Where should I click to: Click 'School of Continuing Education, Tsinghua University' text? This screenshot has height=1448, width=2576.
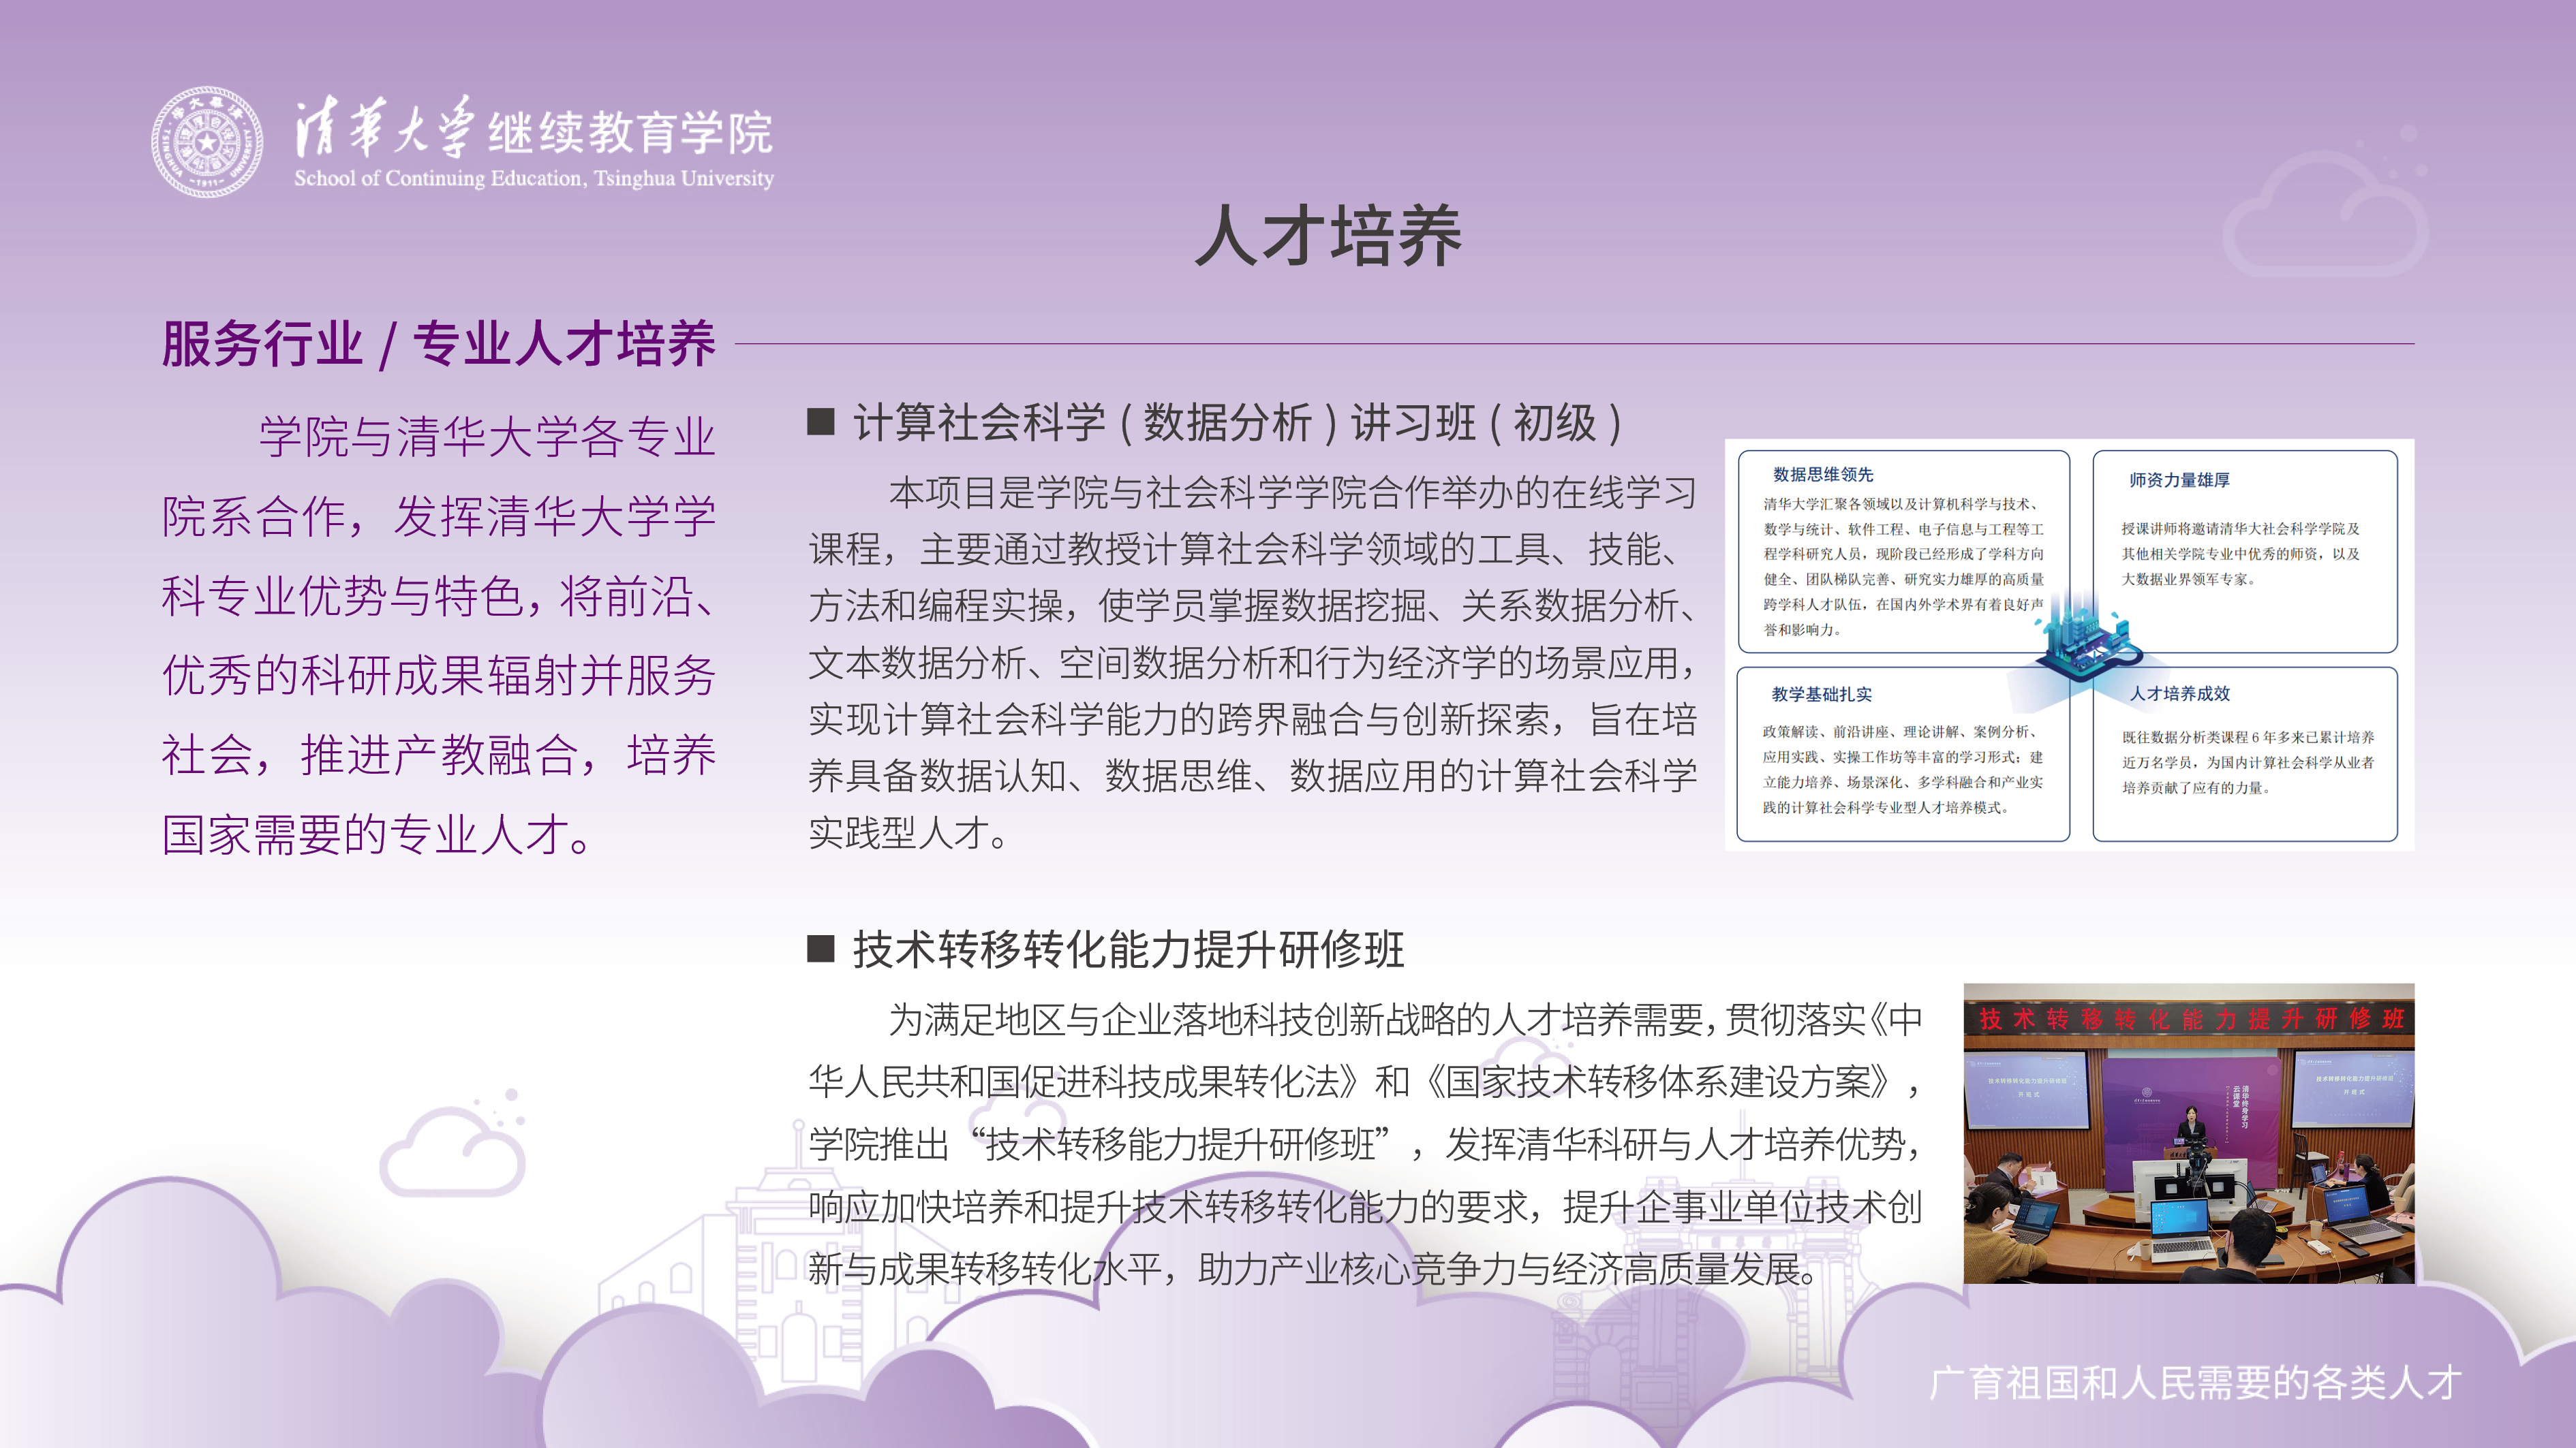pos(534,179)
